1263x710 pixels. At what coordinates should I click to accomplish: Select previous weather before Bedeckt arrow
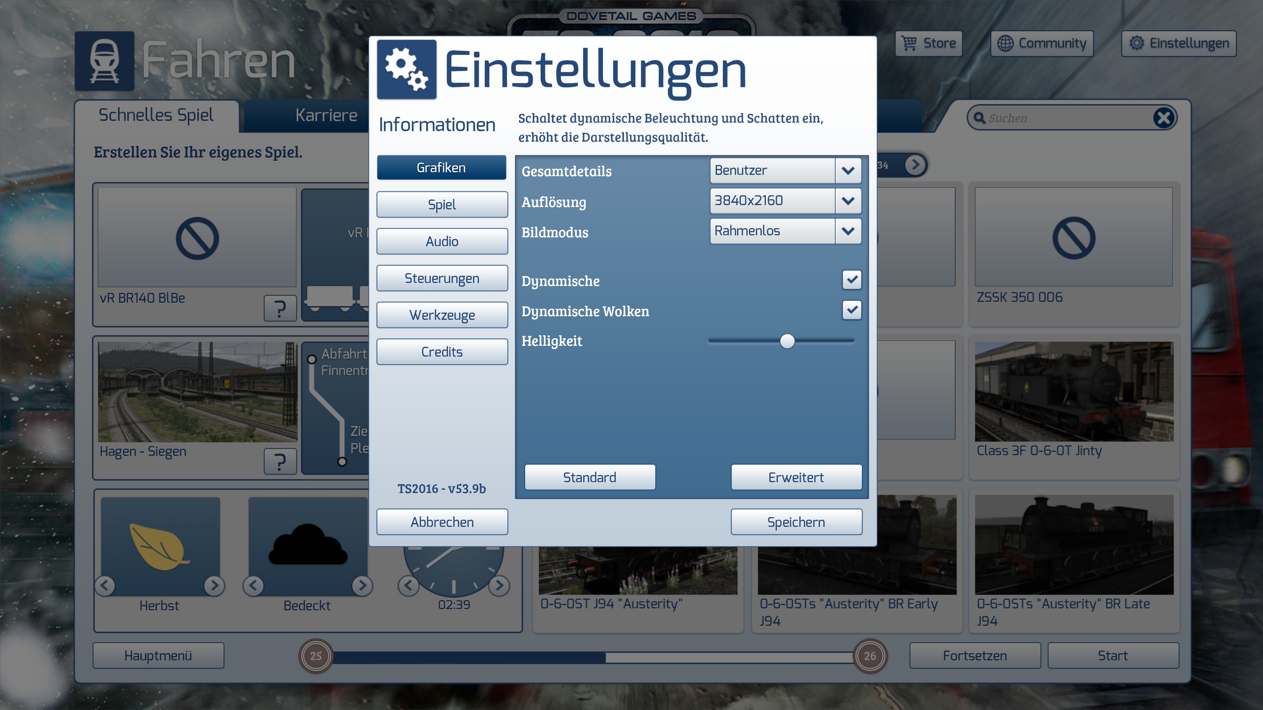coord(254,585)
